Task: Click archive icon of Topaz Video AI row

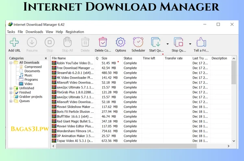Action: [x=54, y=141]
